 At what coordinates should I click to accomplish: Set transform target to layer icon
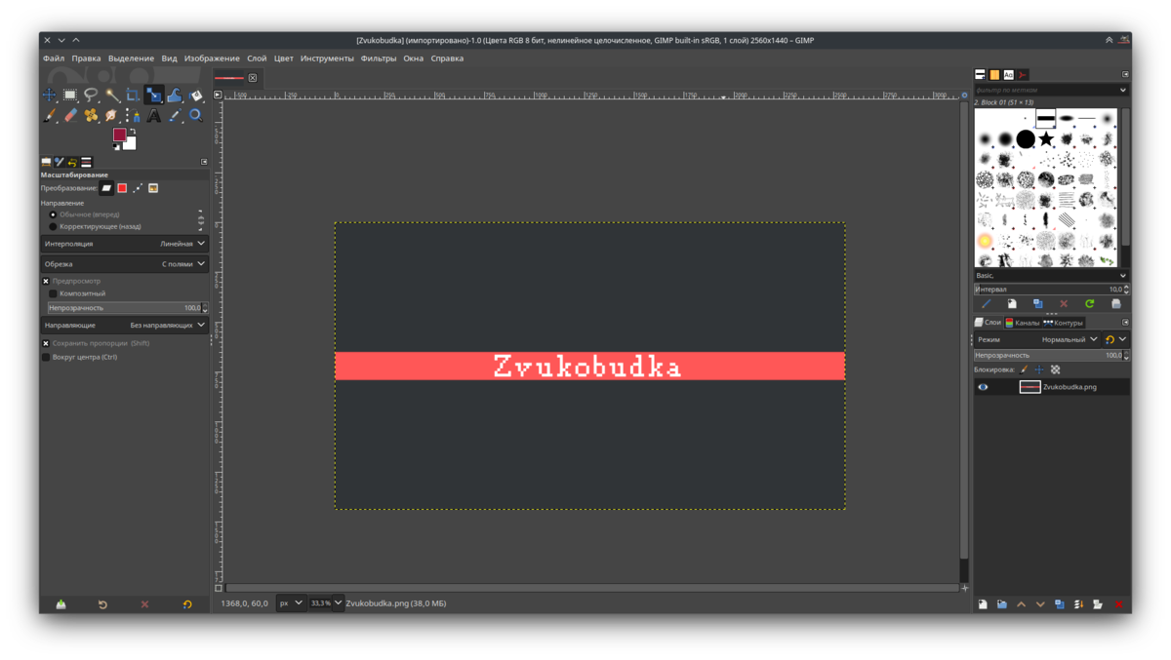[106, 188]
